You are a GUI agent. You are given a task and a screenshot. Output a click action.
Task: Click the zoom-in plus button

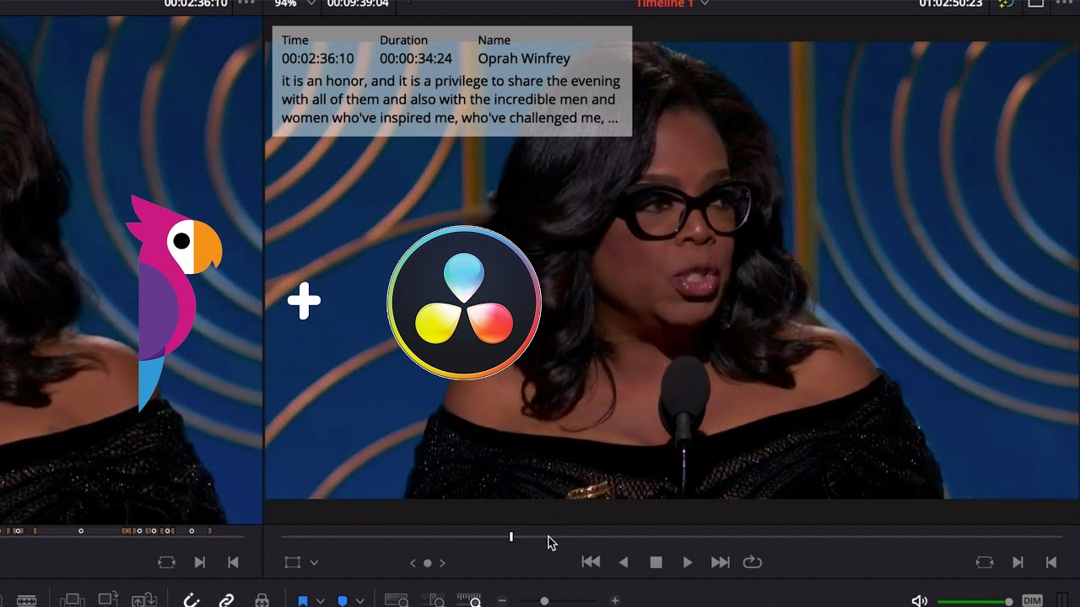615,601
